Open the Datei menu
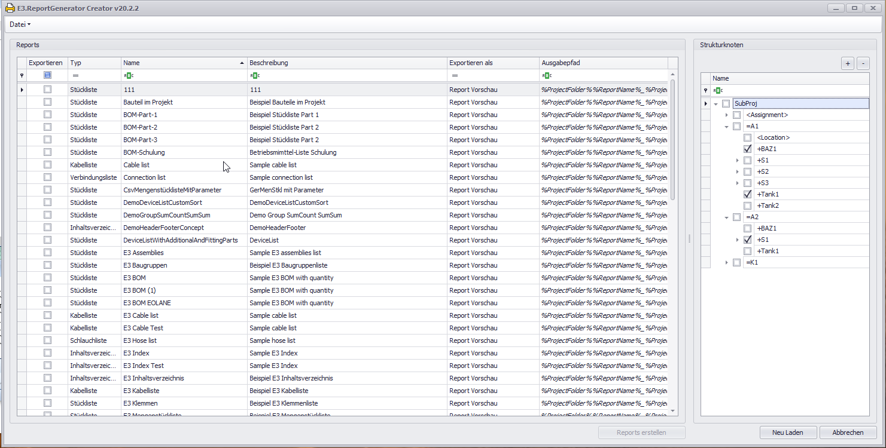The image size is (886, 448). (19, 24)
